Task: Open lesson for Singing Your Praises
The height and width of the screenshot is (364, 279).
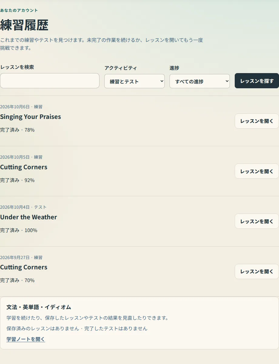Action: pos(257,121)
